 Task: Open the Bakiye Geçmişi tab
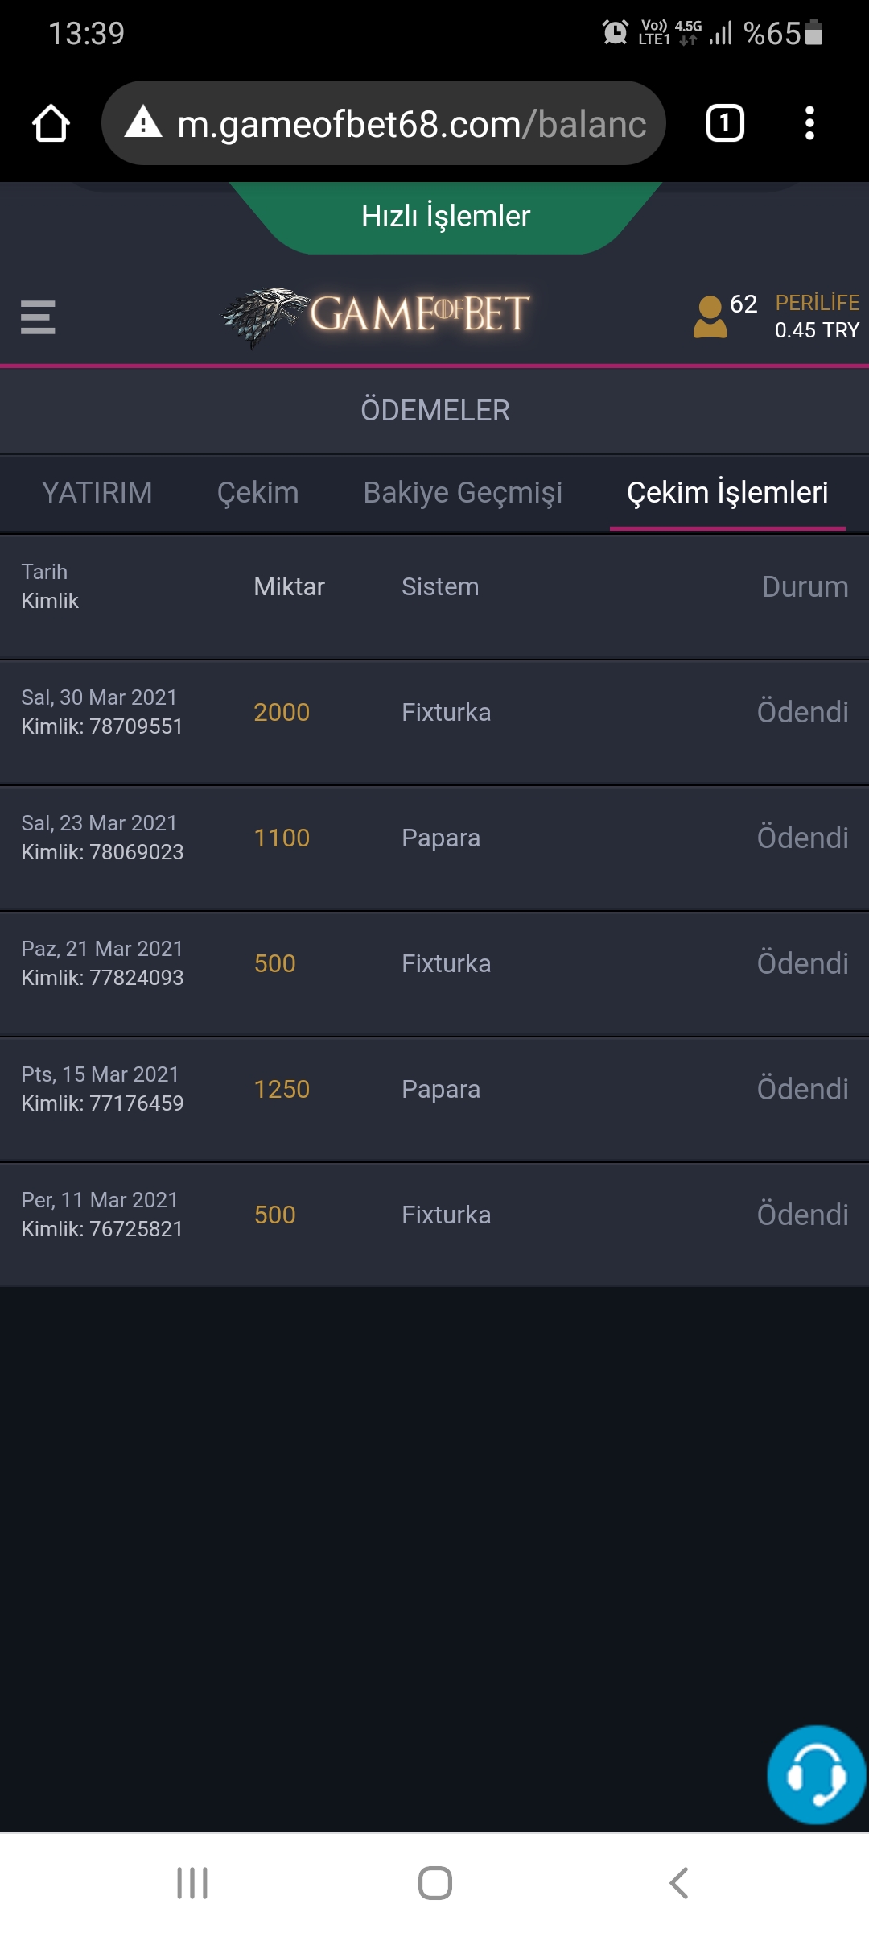463,493
